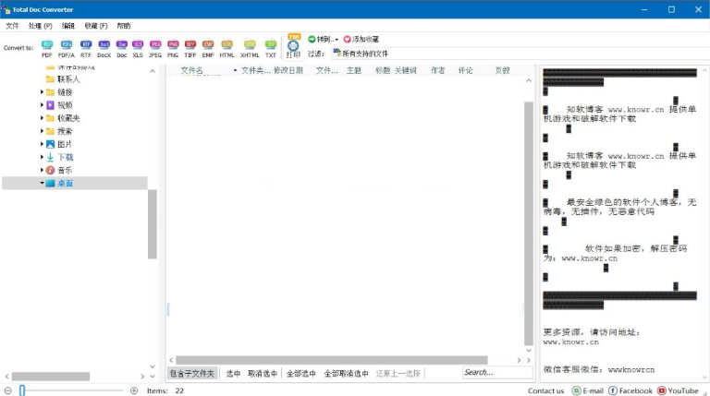Viewport: 710px width, 396px height.
Task: Select the 联系人 folder
Action: [64, 79]
